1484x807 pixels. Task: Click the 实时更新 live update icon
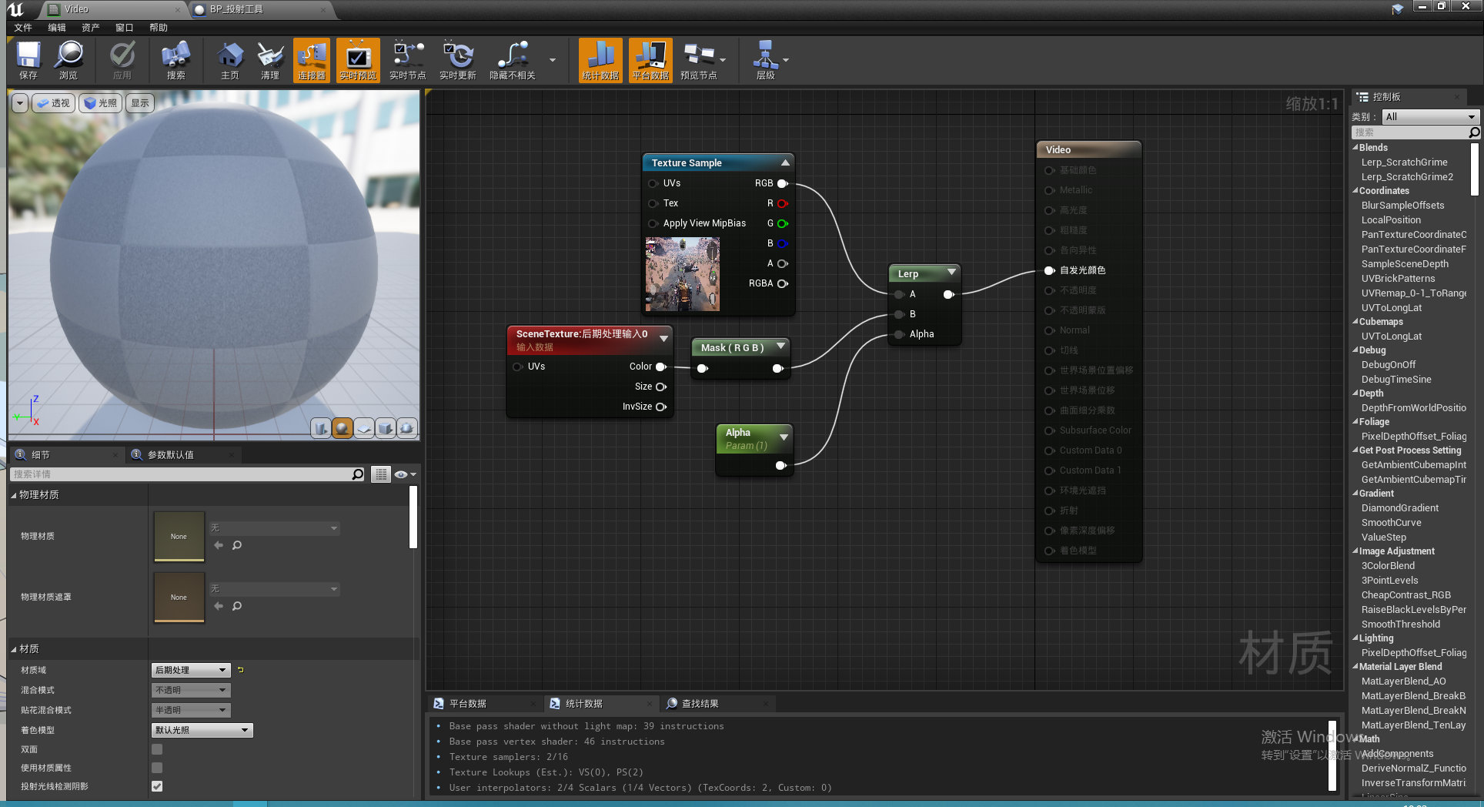(x=458, y=60)
